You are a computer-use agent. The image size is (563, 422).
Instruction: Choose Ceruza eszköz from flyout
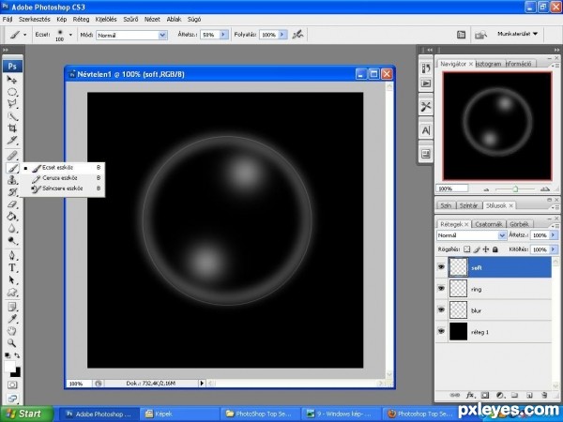[63, 178]
